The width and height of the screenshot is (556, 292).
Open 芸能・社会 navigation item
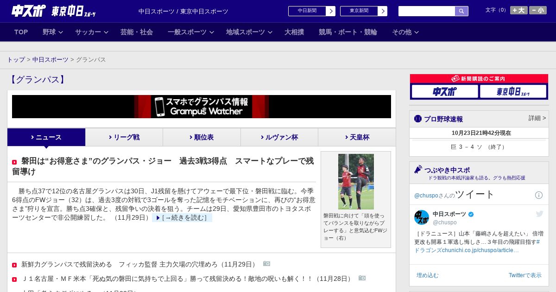coord(137,32)
